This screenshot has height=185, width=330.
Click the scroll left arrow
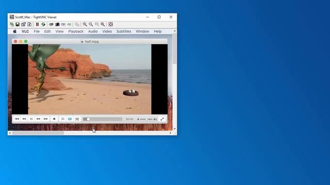tap(10, 133)
